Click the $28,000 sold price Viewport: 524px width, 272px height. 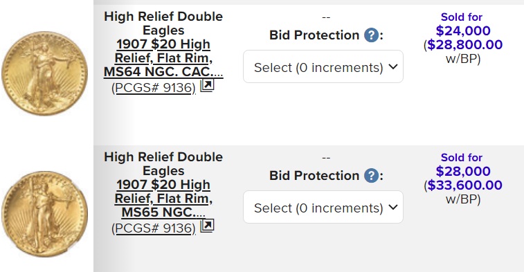pos(463,171)
